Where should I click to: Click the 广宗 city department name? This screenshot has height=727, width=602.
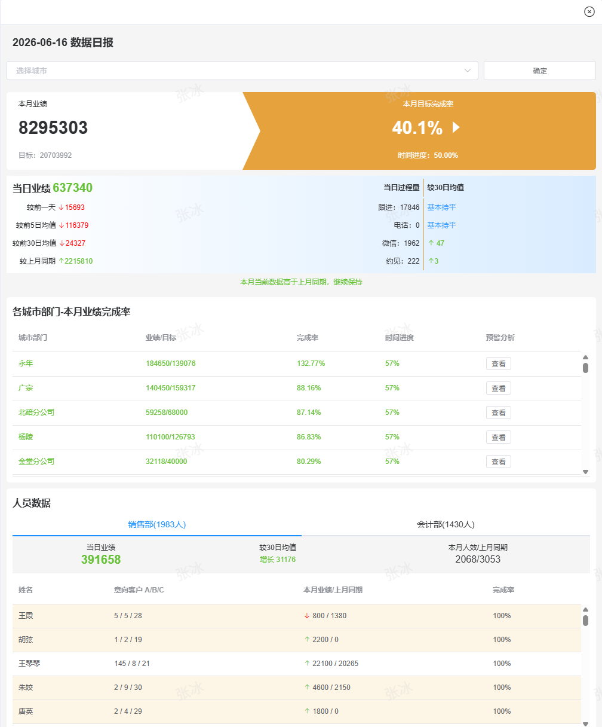[26, 388]
